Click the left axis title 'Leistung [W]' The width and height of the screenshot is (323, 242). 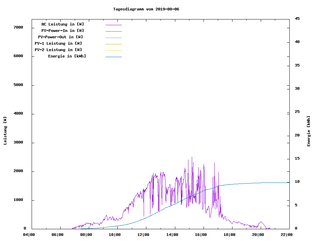coord(5,131)
